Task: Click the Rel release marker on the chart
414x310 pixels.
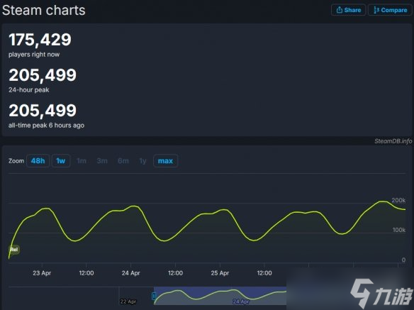Action: 14,249
